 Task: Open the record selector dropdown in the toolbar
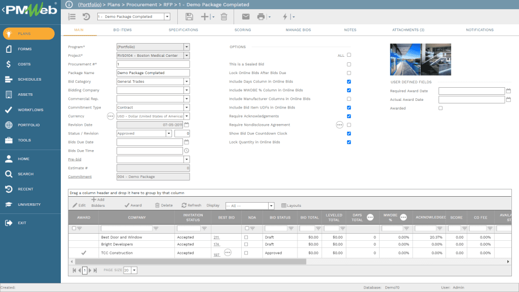point(167,17)
